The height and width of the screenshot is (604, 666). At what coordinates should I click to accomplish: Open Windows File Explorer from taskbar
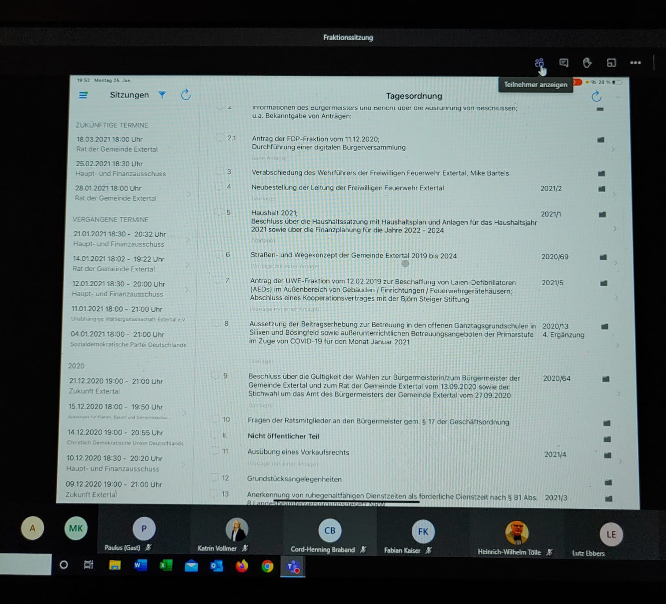click(x=115, y=565)
